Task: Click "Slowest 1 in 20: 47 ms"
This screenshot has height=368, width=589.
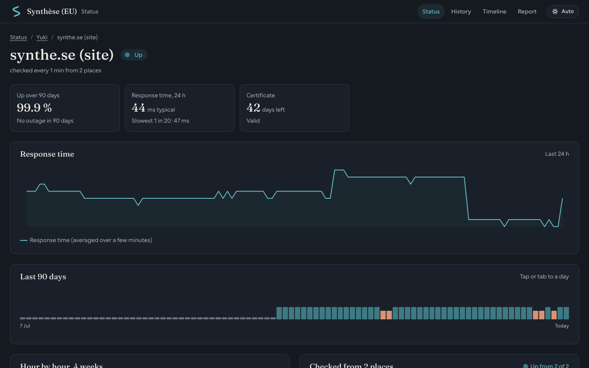Action: [x=160, y=121]
